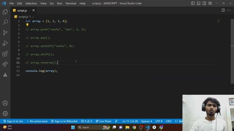Open Google Chrome from the taskbar
This screenshot has width=234, height=131.
(134, 127)
